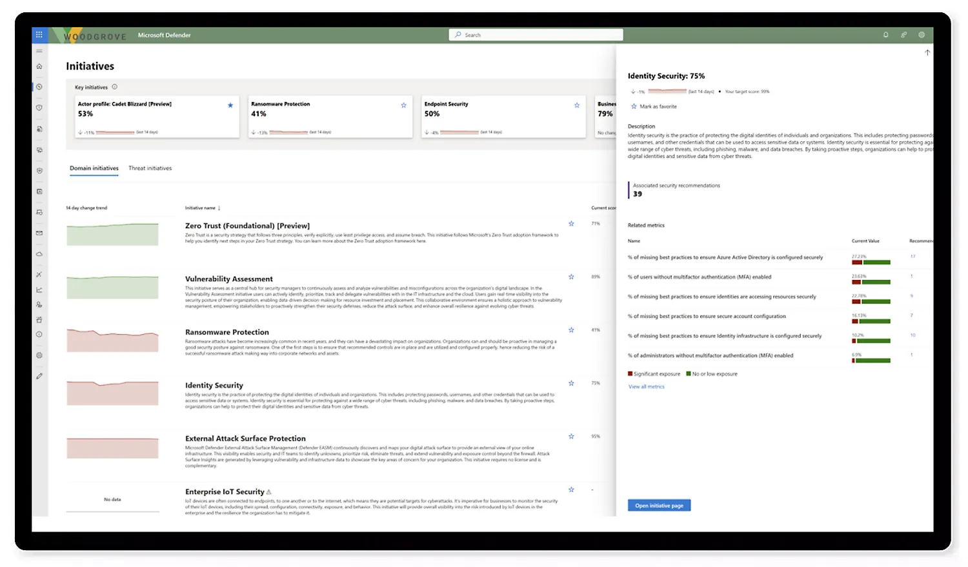
Task: Switch to the Domain initiatives tab
Action: click(94, 168)
